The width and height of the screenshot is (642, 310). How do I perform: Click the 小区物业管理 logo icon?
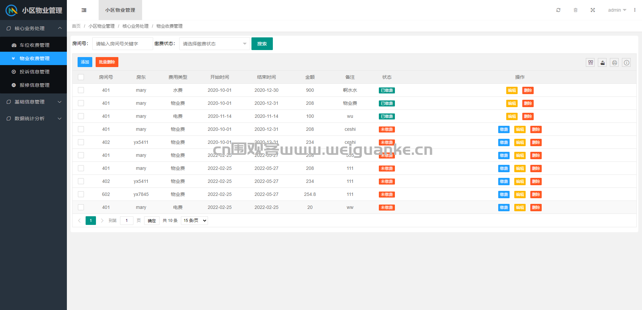pos(11,10)
